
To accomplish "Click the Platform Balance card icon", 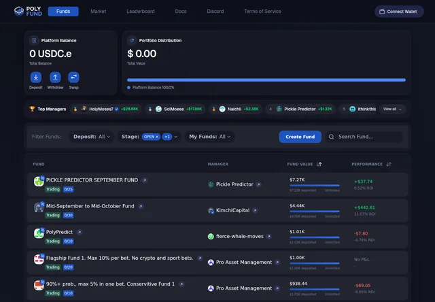I will pyautogui.click(x=34, y=41).
